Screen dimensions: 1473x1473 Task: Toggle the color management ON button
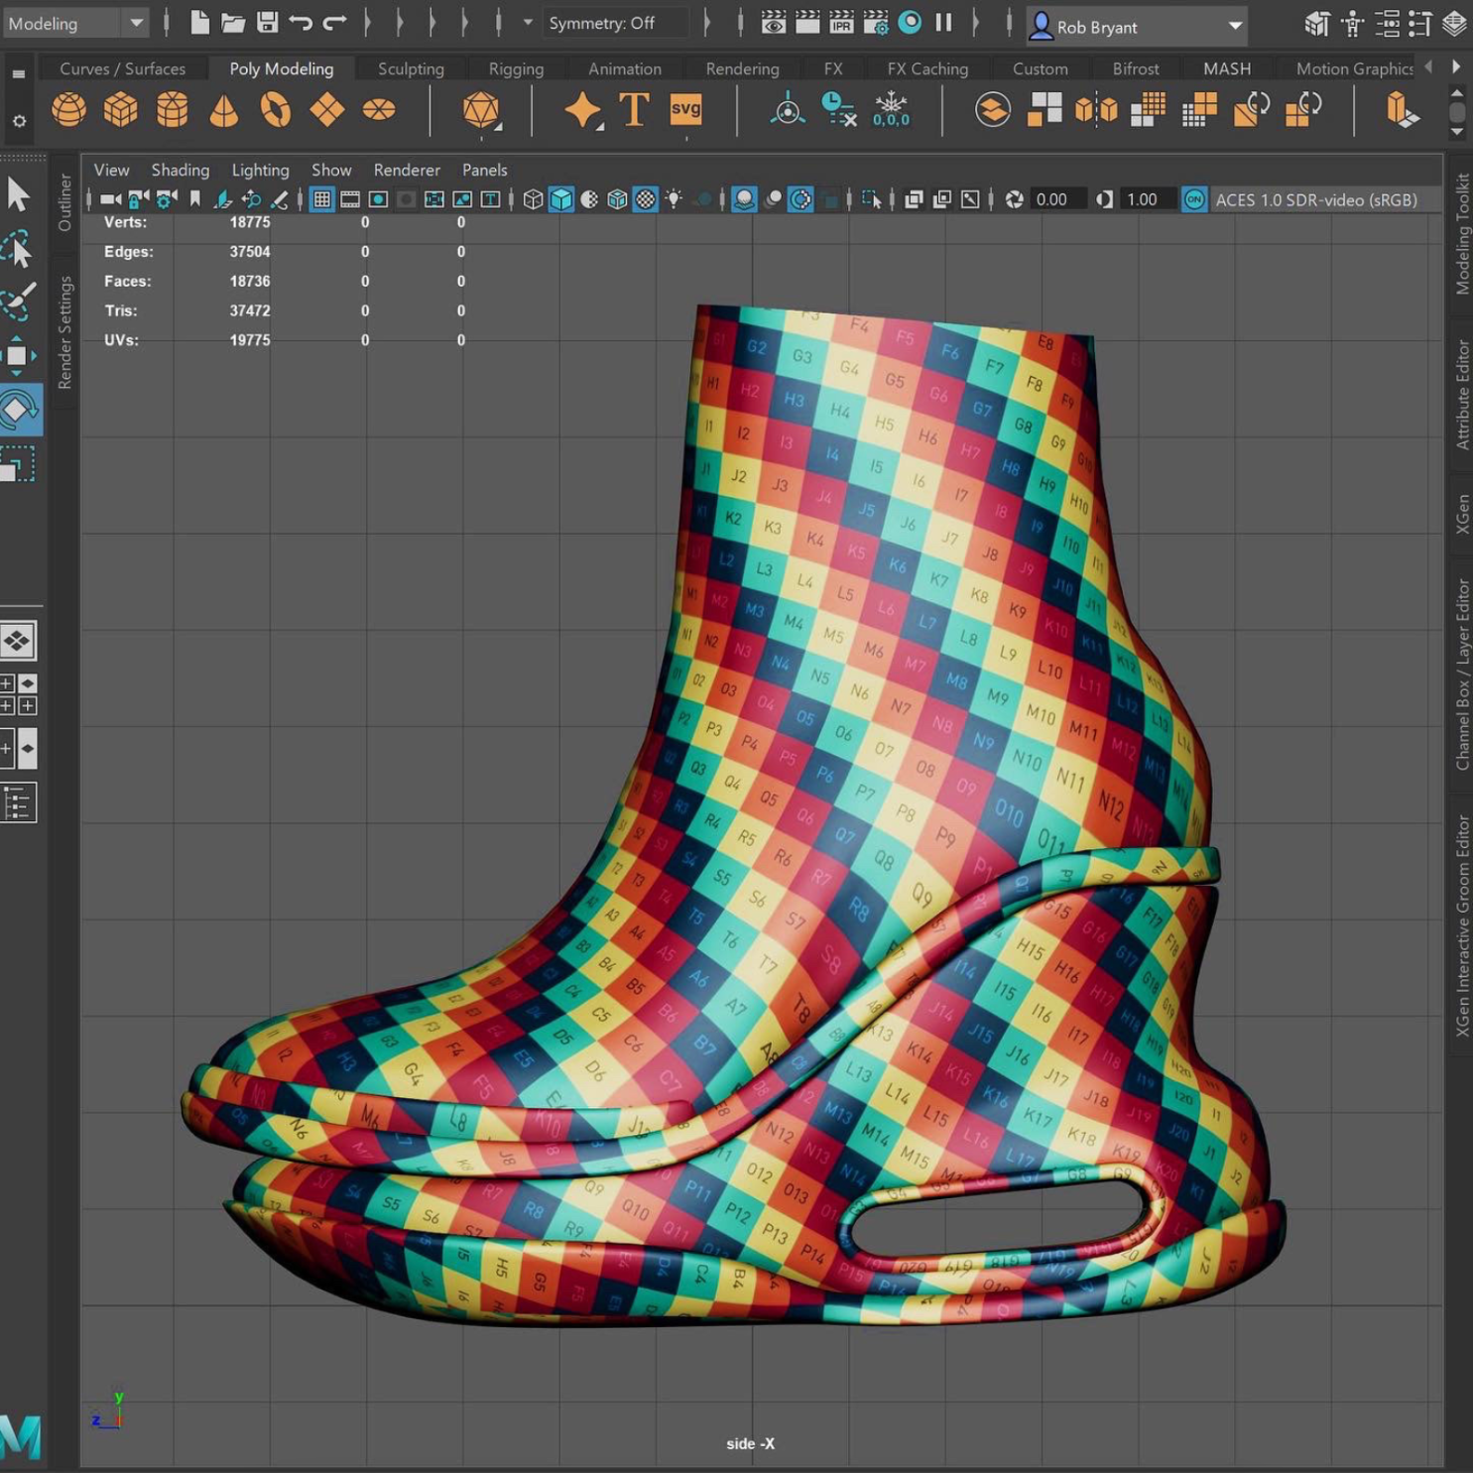point(1194,200)
